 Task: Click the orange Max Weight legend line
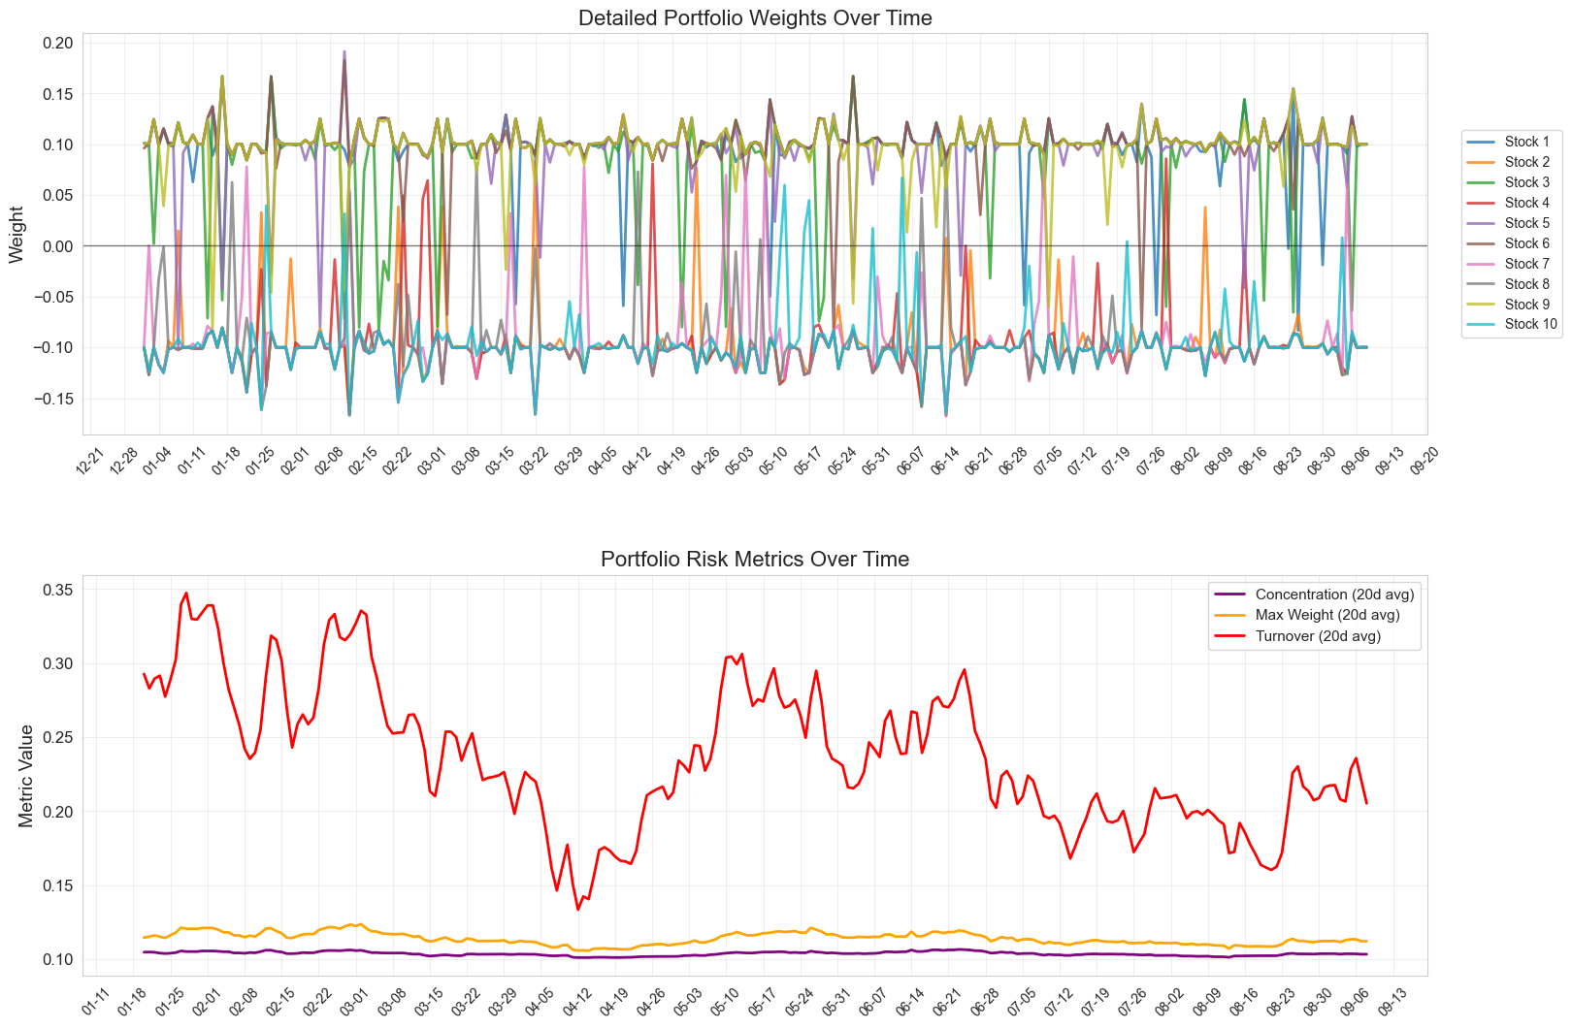coord(1230,616)
